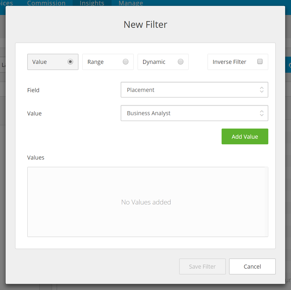
Task: Click the Save Filter button
Action: [202, 266]
